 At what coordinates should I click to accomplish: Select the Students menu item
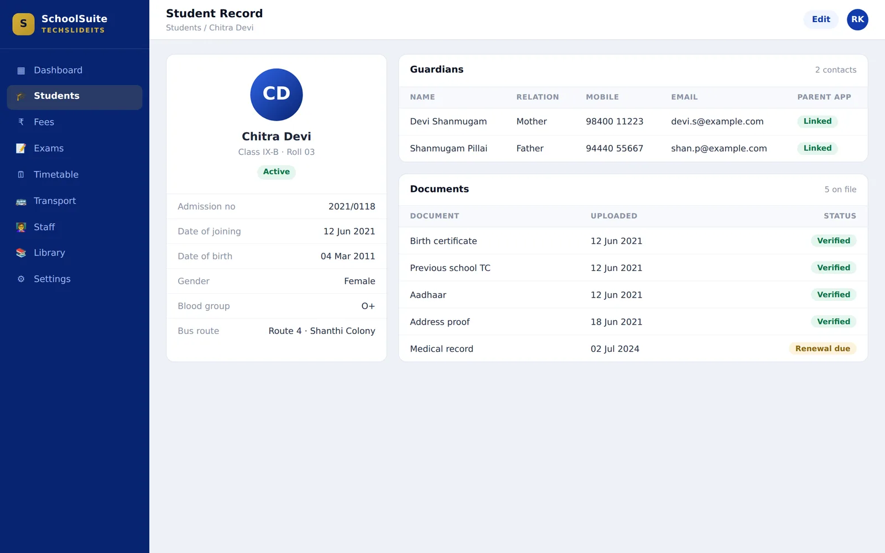(75, 96)
